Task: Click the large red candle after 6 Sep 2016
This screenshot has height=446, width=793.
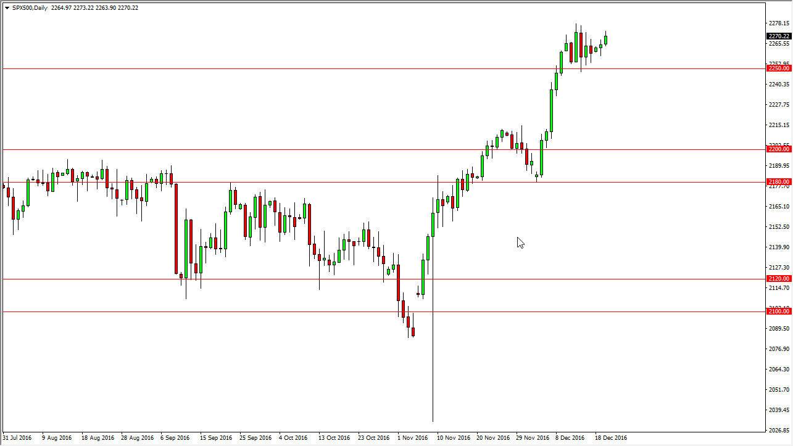Action: pyautogui.click(x=176, y=228)
